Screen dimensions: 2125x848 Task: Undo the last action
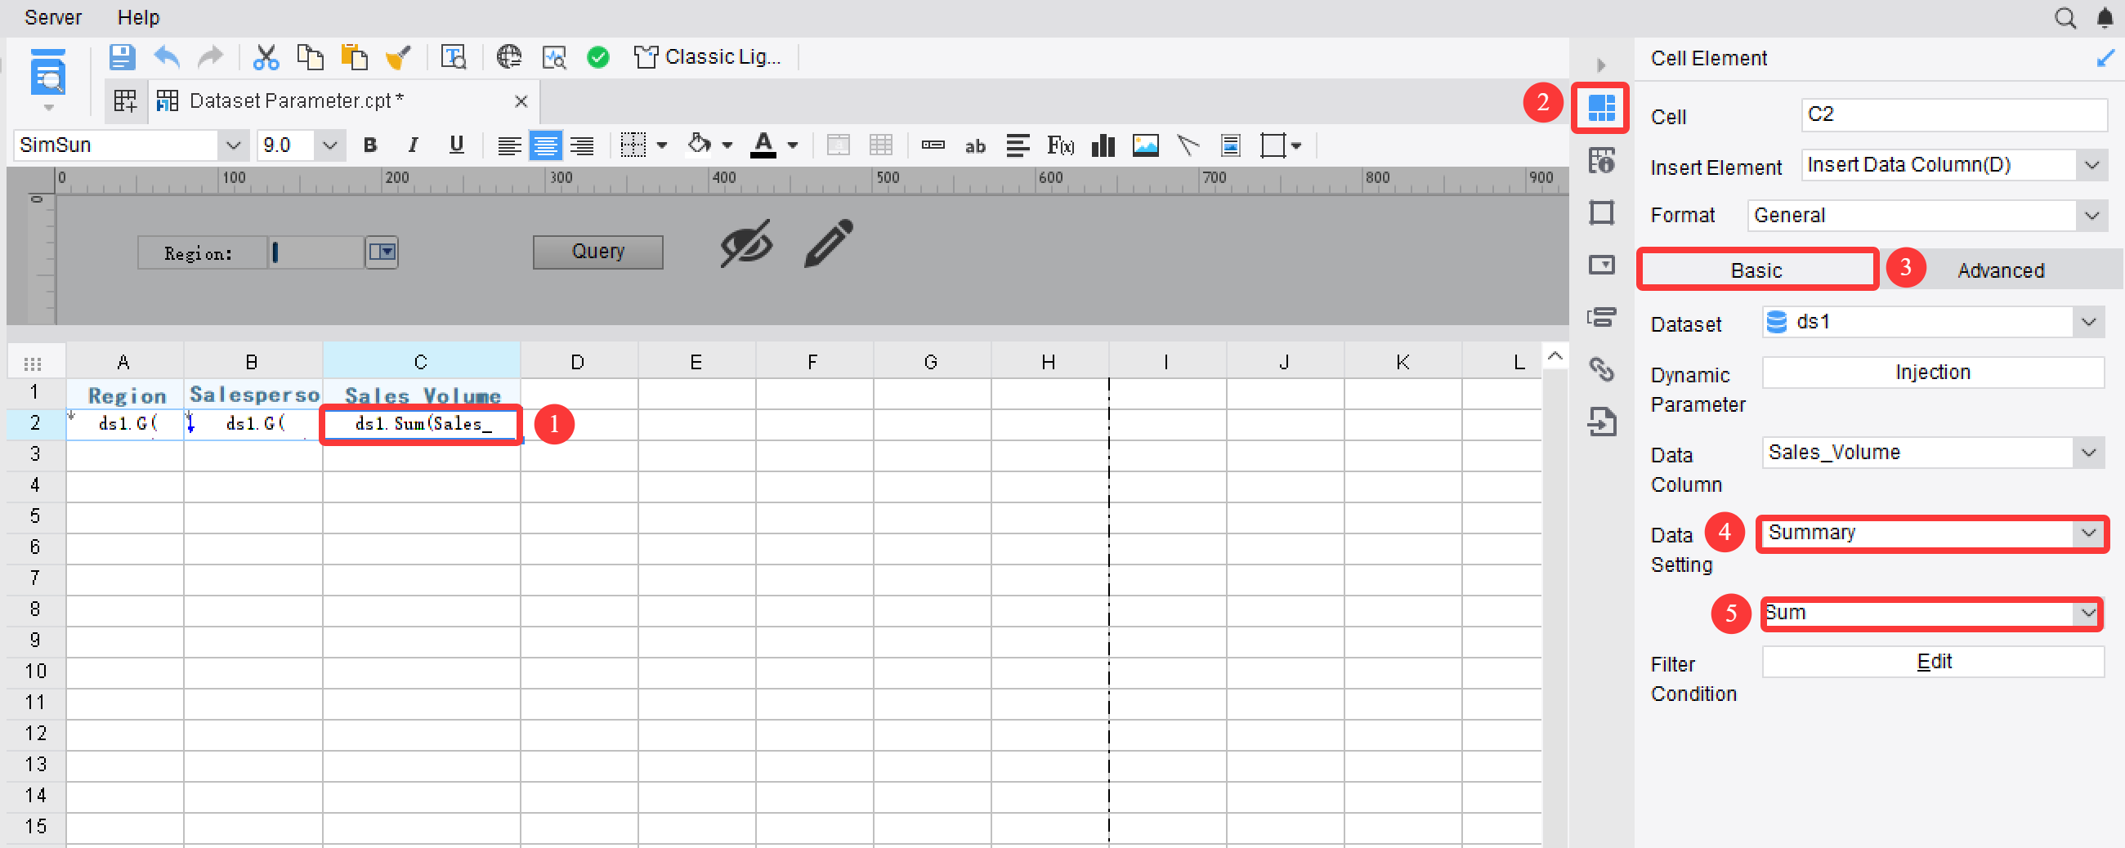click(167, 57)
